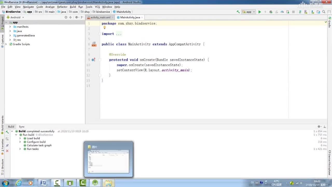The image size is (332, 187).
Task: Click the Debug app bug icon
Action: tap(271, 12)
